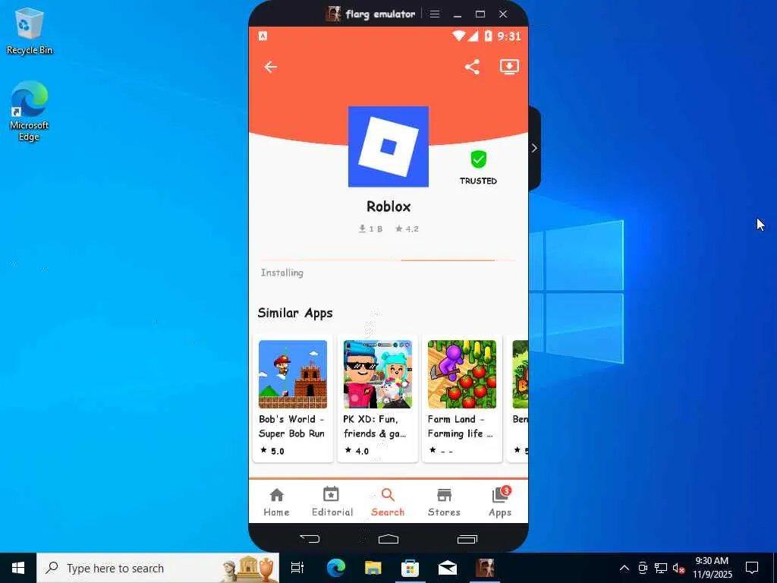The height and width of the screenshot is (583, 777).
Task: Open the Recycle Bin desktop icon
Action: [x=30, y=31]
